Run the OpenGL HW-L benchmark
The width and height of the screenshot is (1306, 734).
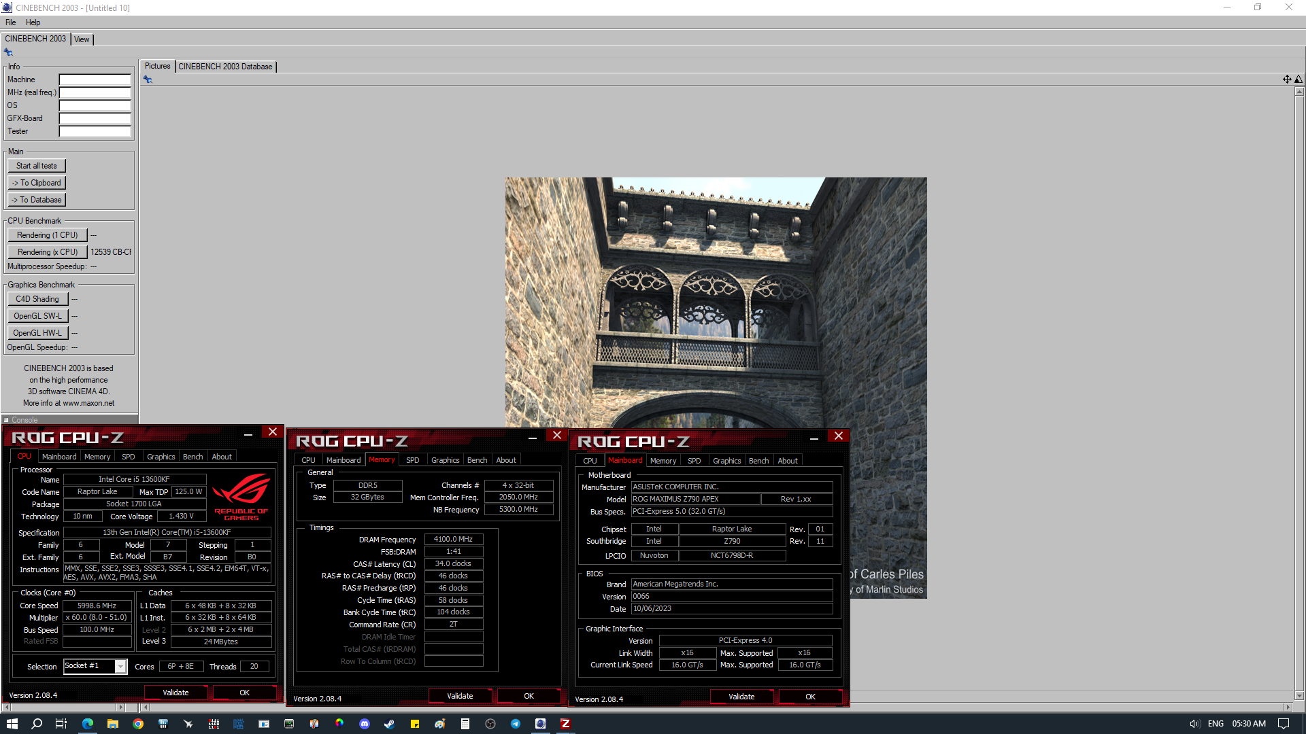coord(38,333)
